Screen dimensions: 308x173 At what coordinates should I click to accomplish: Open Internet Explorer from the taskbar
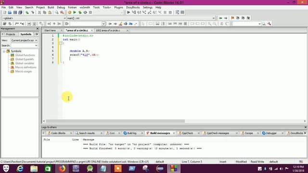pyautogui.click(x=20, y=169)
